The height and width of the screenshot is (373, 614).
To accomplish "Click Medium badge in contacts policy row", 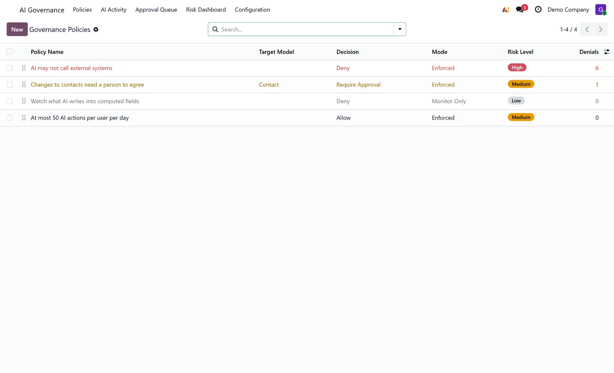I will click(x=521, y=84).
